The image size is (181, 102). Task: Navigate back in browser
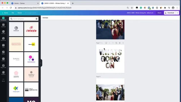click(3, 8)
